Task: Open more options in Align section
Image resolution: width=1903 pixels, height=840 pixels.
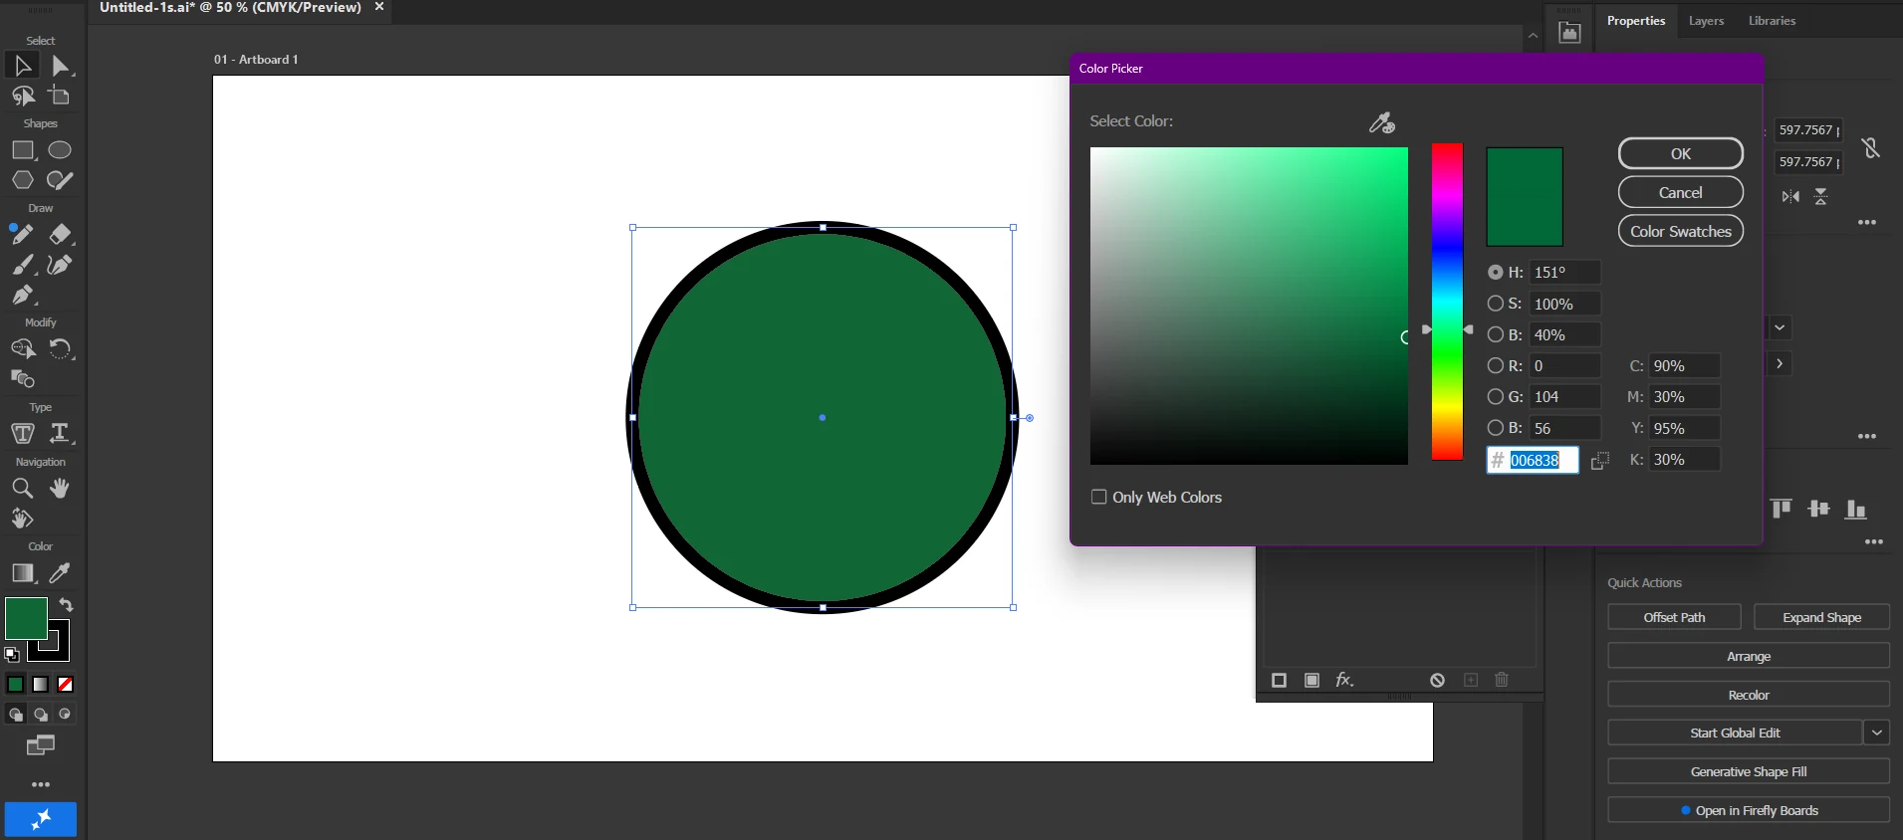Action: point(1874,542)
